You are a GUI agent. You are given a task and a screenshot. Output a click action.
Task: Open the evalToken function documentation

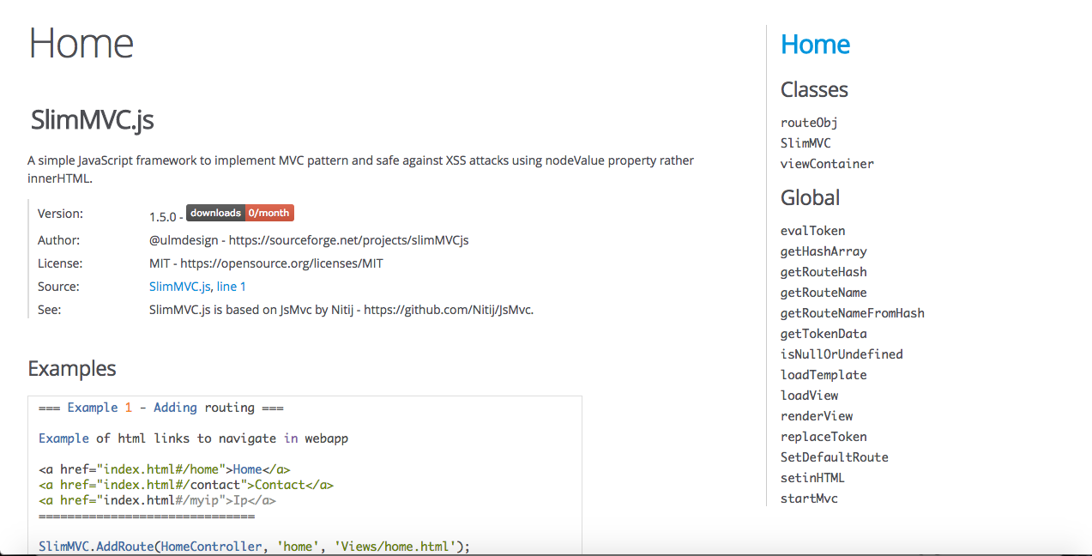click(811, 230)
